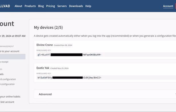Click the 'Created Nov 29, 2024' text

[59, 68]
